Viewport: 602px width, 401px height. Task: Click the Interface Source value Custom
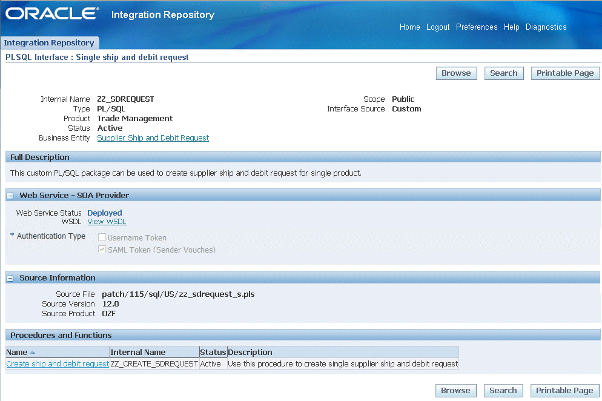[x=406, y=108]
